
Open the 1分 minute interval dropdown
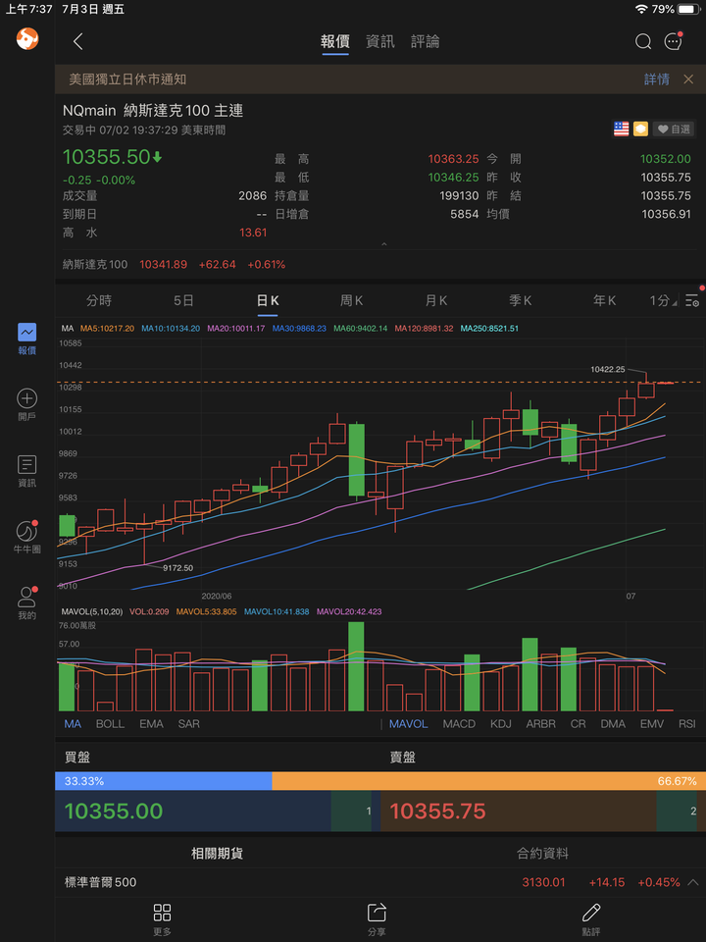[x=663, y=300]
